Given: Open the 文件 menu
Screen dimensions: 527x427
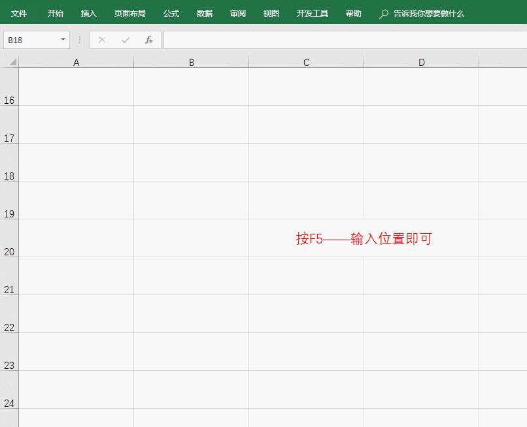Looking at the screenshot, I should coord(19,12).
